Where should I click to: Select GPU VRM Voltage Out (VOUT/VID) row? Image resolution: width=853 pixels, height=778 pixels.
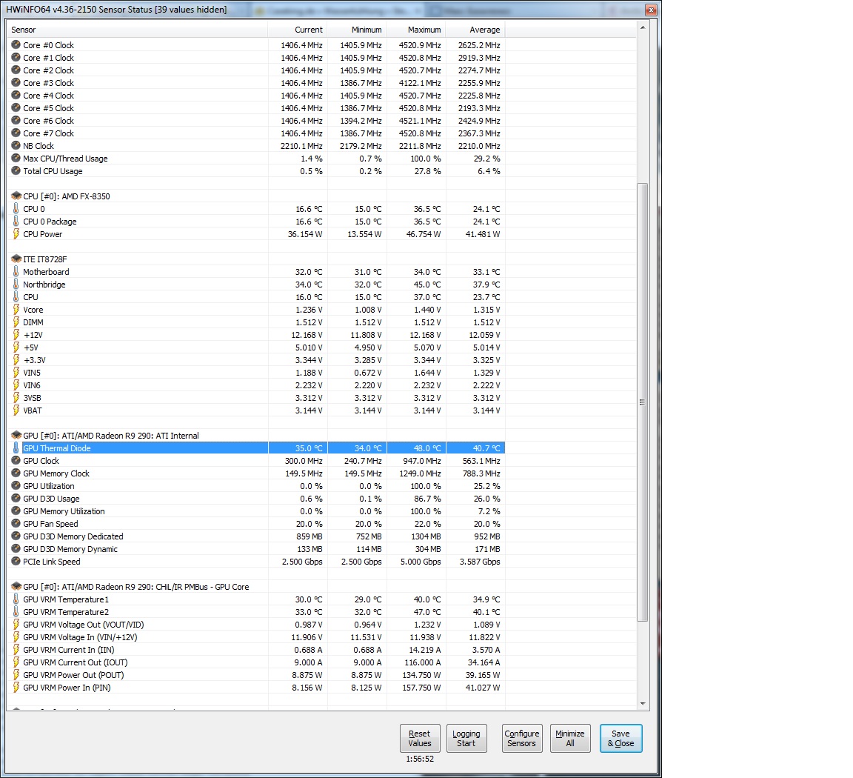click(x=255, y=624)
